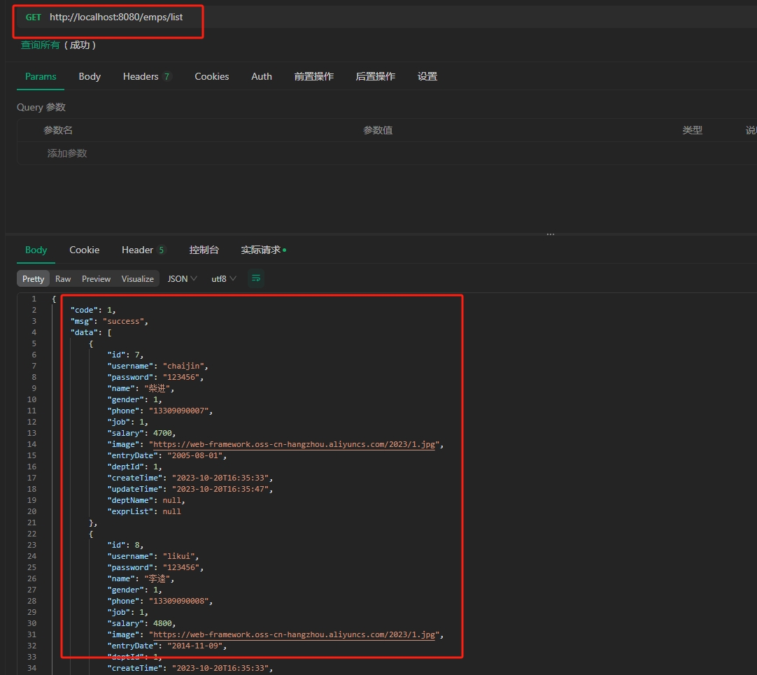Click the three-dot panel divider handle
Screen dimensions: 757x675
click(x=551, y=234)
